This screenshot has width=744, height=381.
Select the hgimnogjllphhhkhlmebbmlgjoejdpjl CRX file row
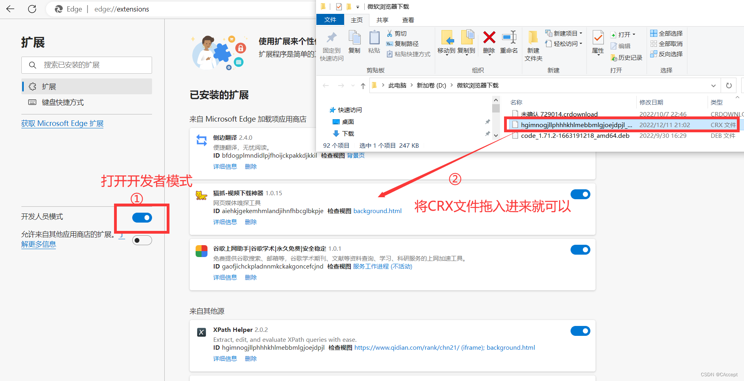[x=624, y=125]
